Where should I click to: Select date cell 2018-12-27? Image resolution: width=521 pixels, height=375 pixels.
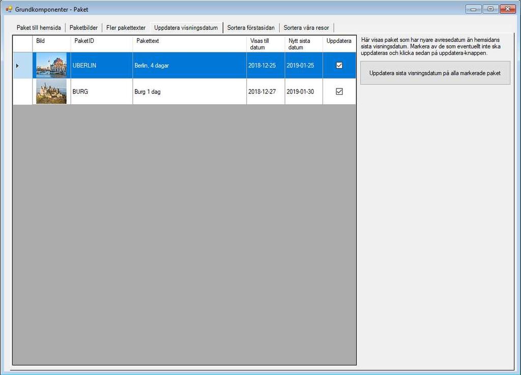tap(266, 92)
